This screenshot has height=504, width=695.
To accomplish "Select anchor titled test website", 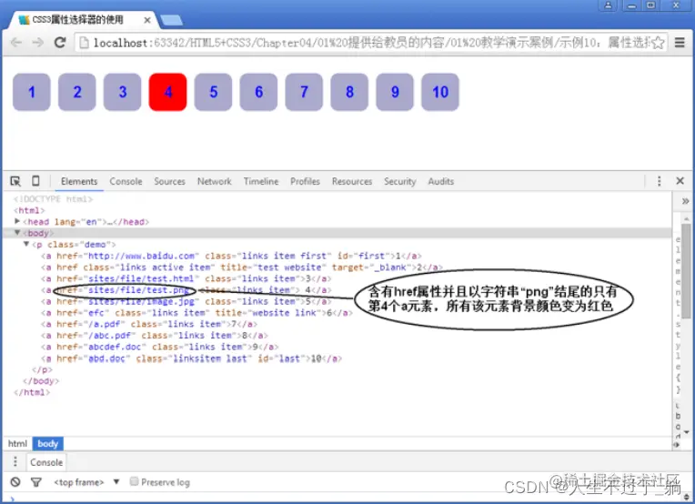I will 242,267.
